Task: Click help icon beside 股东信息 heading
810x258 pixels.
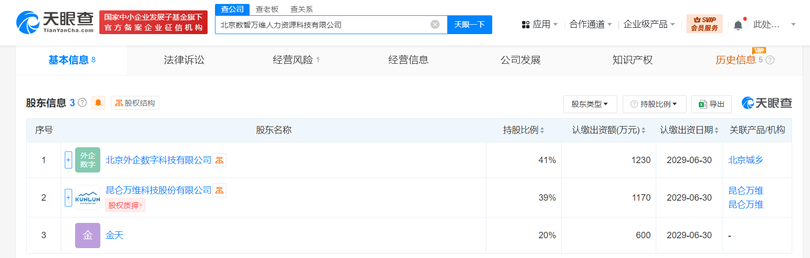Action: (83, 103)
